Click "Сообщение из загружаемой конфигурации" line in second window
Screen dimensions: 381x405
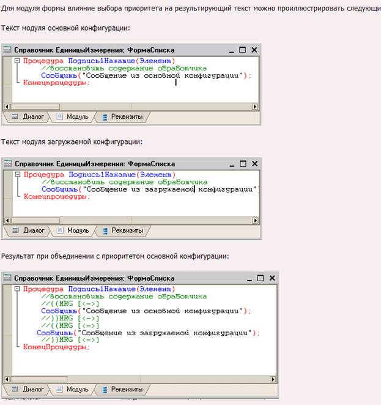pos(150,189)
